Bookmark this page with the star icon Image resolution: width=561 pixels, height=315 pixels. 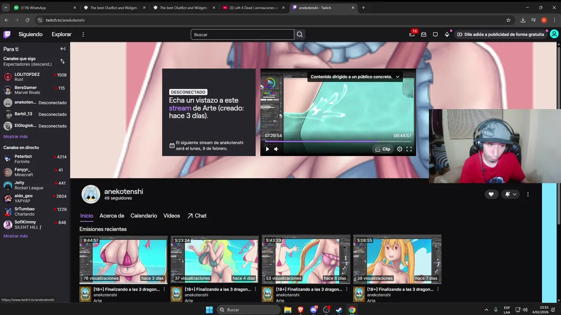(x=508, y=20)
